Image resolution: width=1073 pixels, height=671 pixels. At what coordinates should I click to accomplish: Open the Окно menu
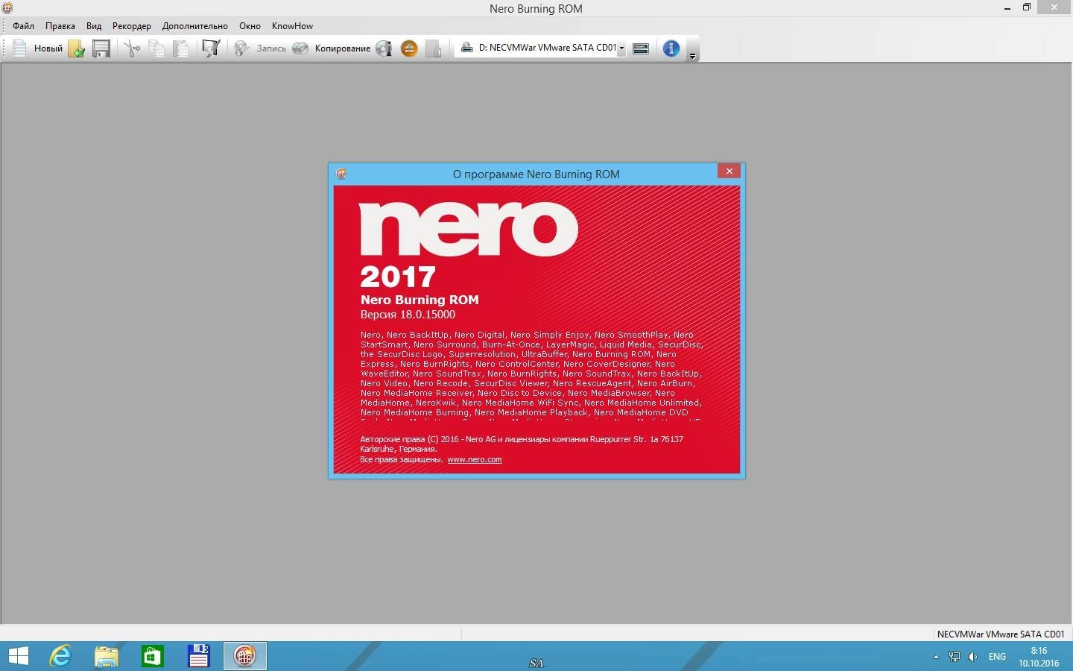click(x=250, y=25)
